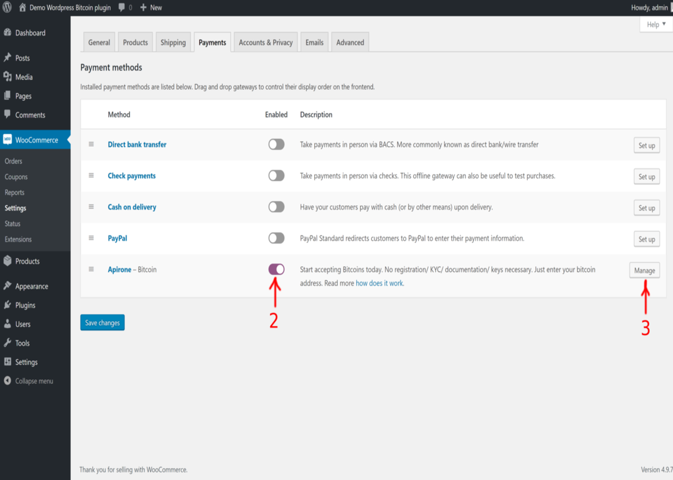Open the Shipping tab

(173, 43)
